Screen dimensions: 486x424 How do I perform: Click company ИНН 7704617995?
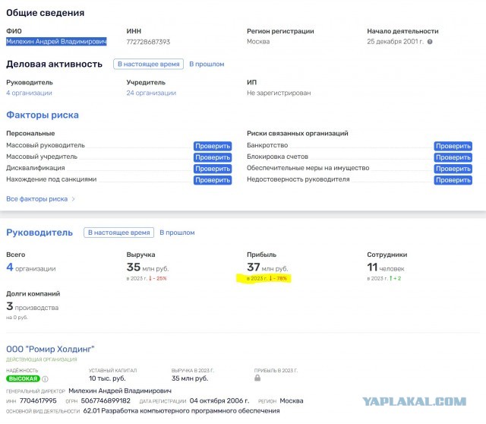pos(38,401)
